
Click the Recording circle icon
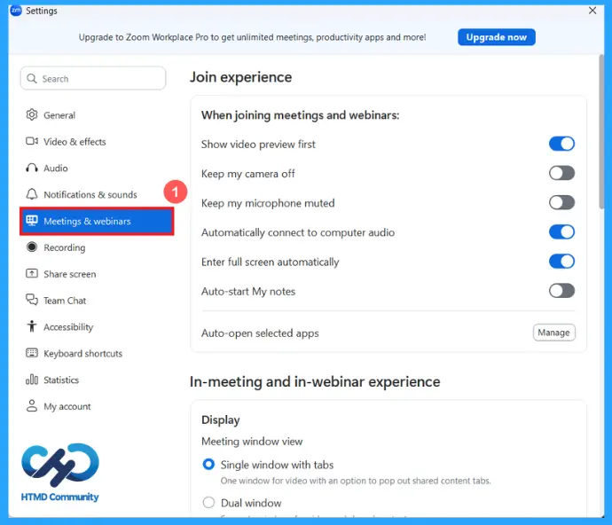pos(32,247)
